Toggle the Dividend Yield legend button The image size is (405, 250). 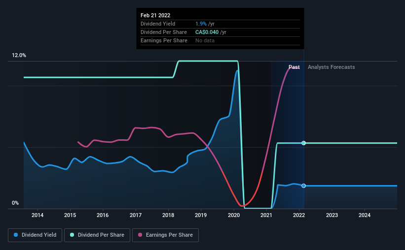click(x=35, y=235)
